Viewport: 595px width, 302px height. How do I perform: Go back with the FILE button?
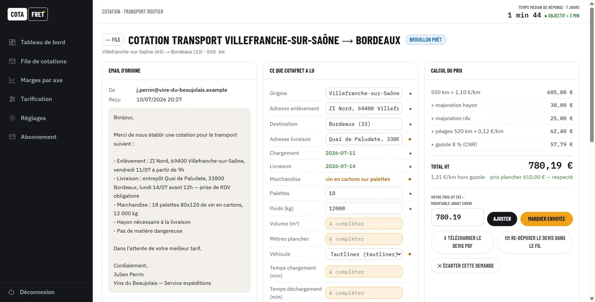coord(113,40)
